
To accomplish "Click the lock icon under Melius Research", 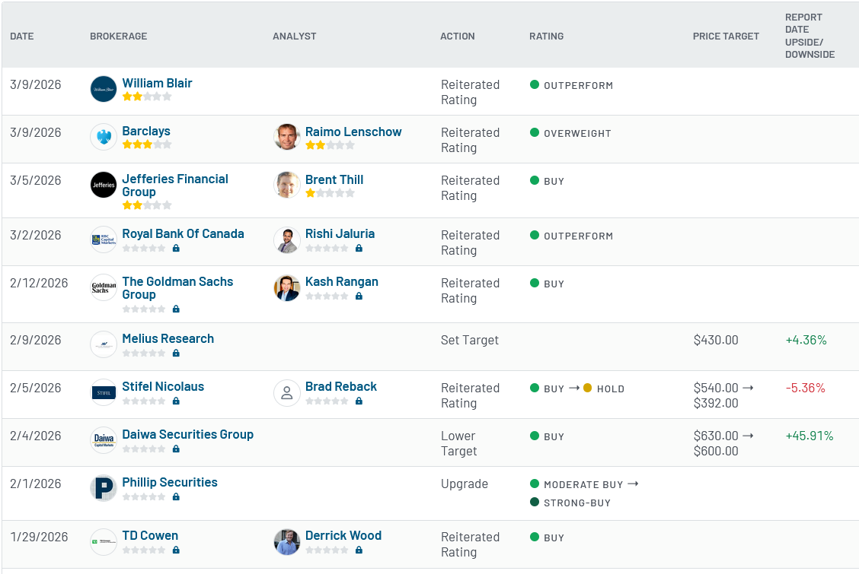I will [176, 354].
